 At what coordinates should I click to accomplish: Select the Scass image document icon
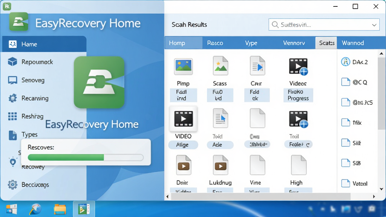tap(220, 66)
